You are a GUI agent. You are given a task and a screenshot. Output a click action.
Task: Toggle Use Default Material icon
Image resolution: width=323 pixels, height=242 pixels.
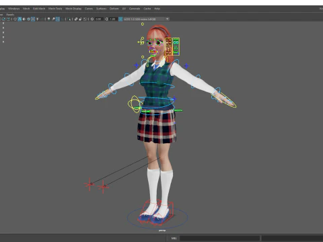click(24, 19)
